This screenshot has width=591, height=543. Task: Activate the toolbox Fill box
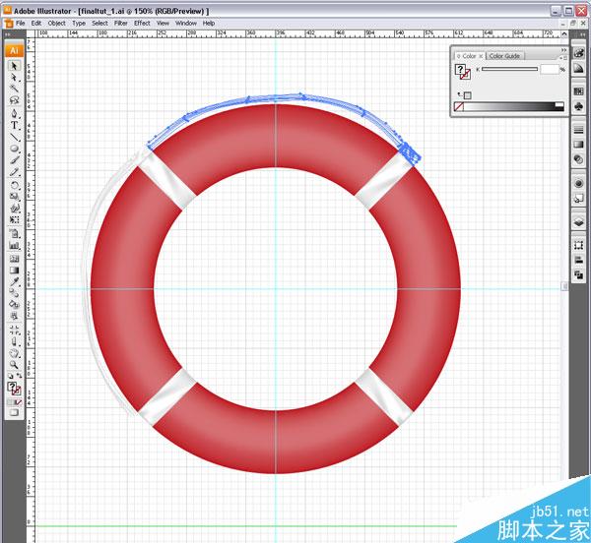[12, 387]
